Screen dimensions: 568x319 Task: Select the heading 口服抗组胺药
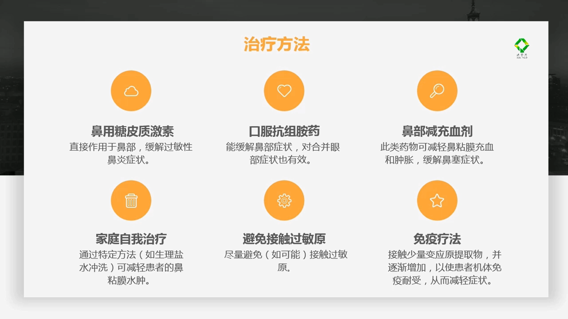click(x=284, y=131)
